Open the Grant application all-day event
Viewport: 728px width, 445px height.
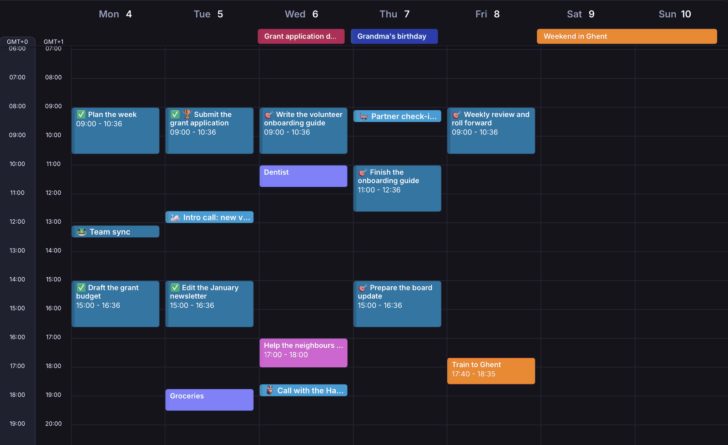tap(301, 36)
